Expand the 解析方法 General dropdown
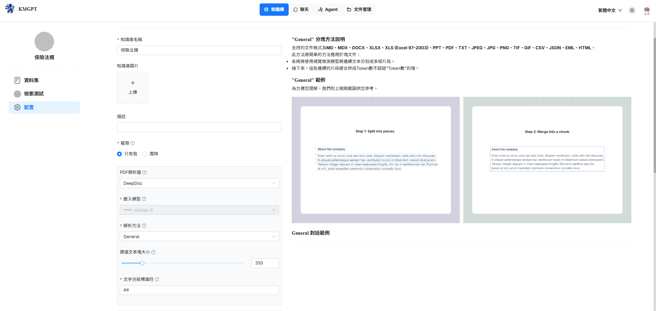 coord(199,237)
